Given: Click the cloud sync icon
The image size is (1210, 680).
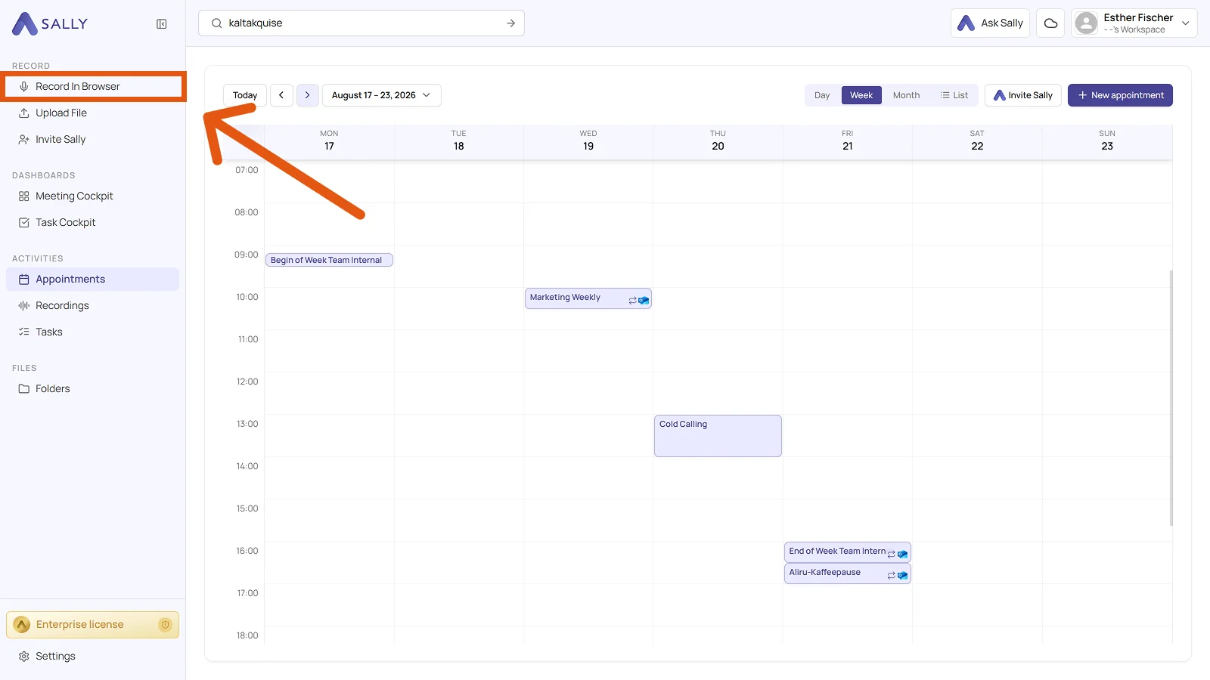Looking at the screenshot, I should click(1050, 23).
